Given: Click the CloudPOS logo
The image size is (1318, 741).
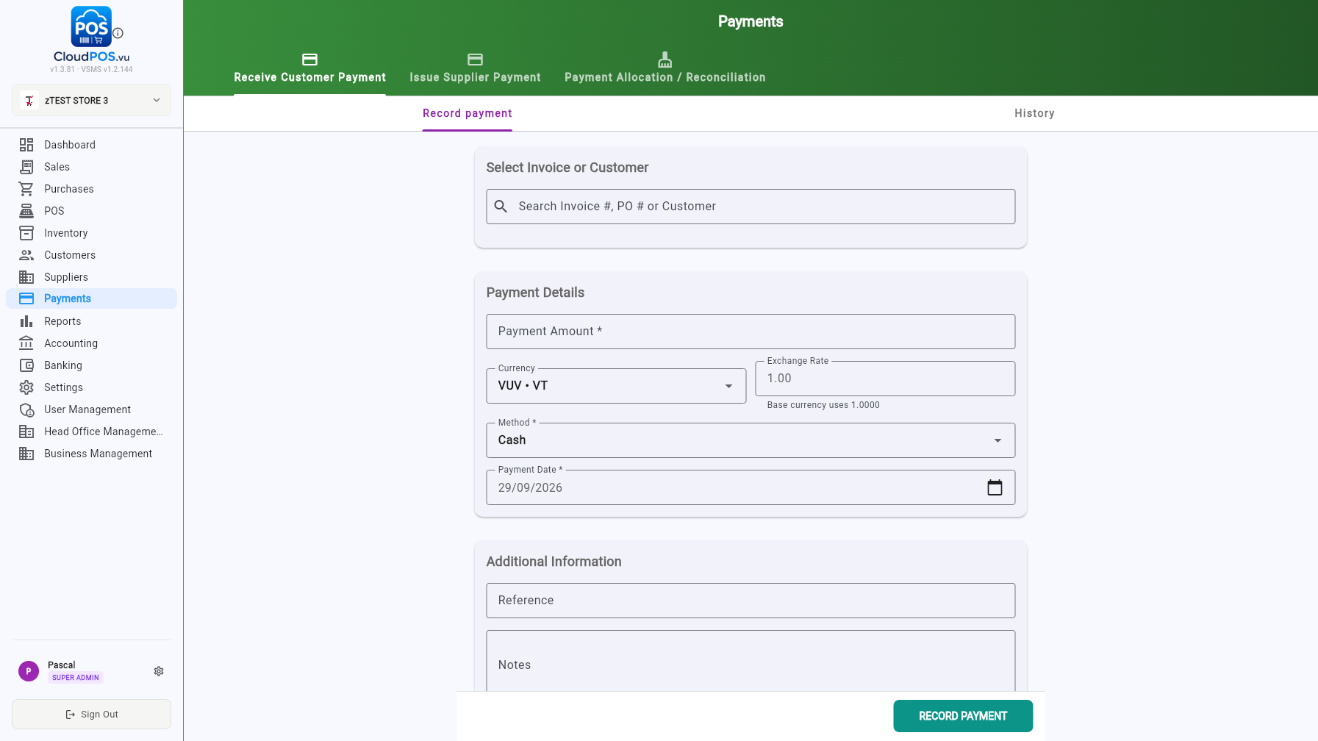Looking at the screenshot, I should click(x=91, y=35).
